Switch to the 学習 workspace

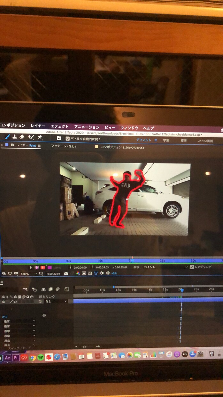point(166,141)
